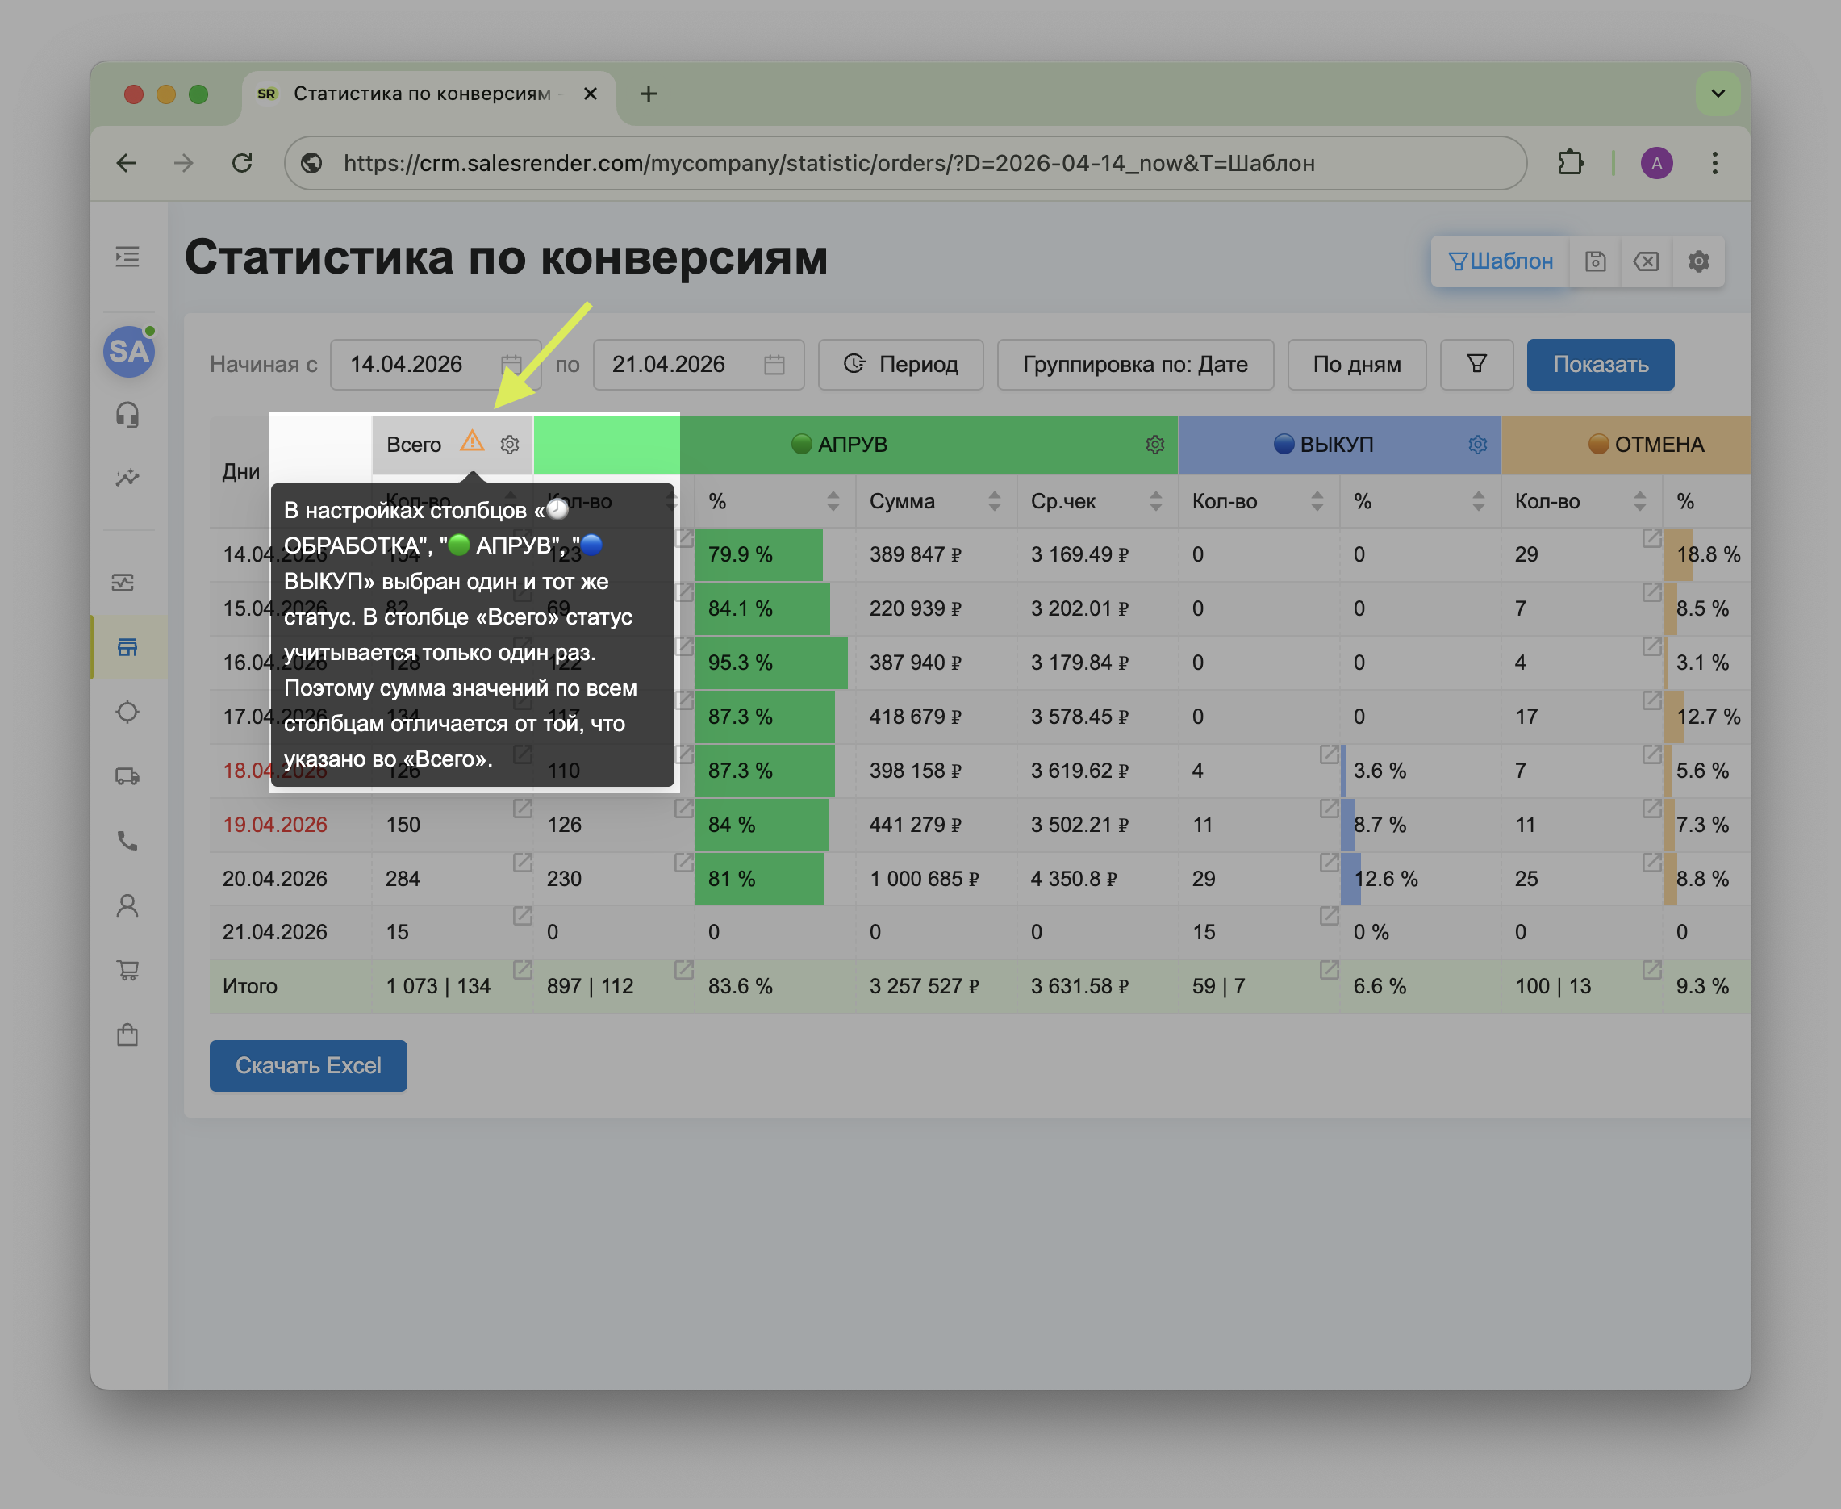1841x1509 pixels.
Task: Open the ВЫКУП column gear settings
Action: [1477, 444]
